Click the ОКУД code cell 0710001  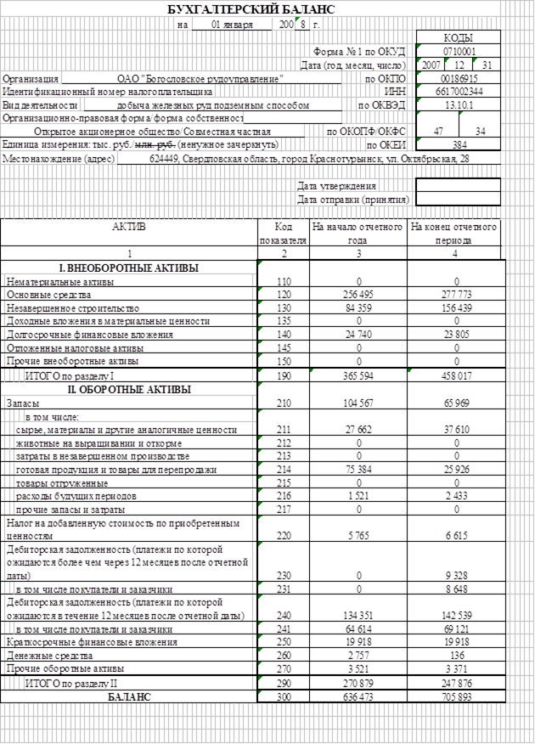click(x=459, y=51)
